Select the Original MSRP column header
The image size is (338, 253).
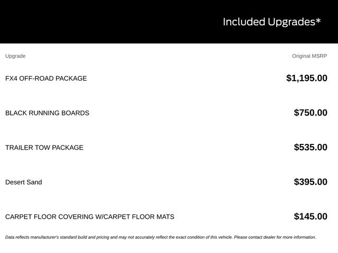(309, 56)
